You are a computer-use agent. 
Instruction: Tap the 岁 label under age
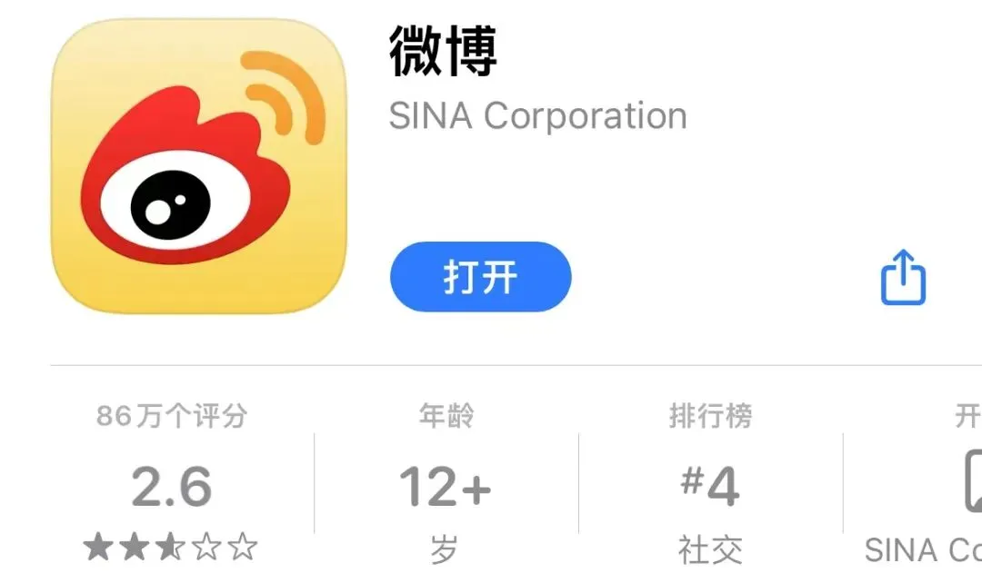click(444, 549)
